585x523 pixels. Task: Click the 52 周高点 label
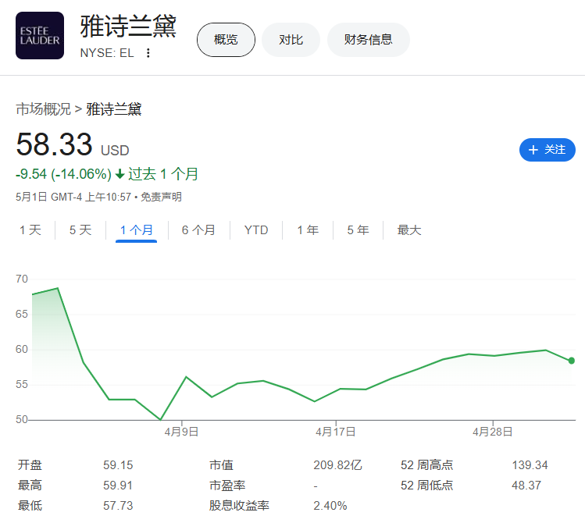426,465
